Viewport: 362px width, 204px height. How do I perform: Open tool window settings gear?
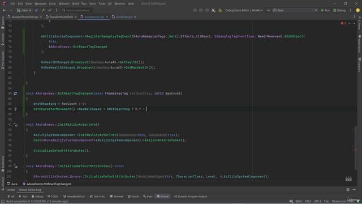coord(348,190)
